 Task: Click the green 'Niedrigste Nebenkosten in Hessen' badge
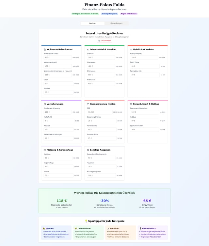click(x=85, y=14)
